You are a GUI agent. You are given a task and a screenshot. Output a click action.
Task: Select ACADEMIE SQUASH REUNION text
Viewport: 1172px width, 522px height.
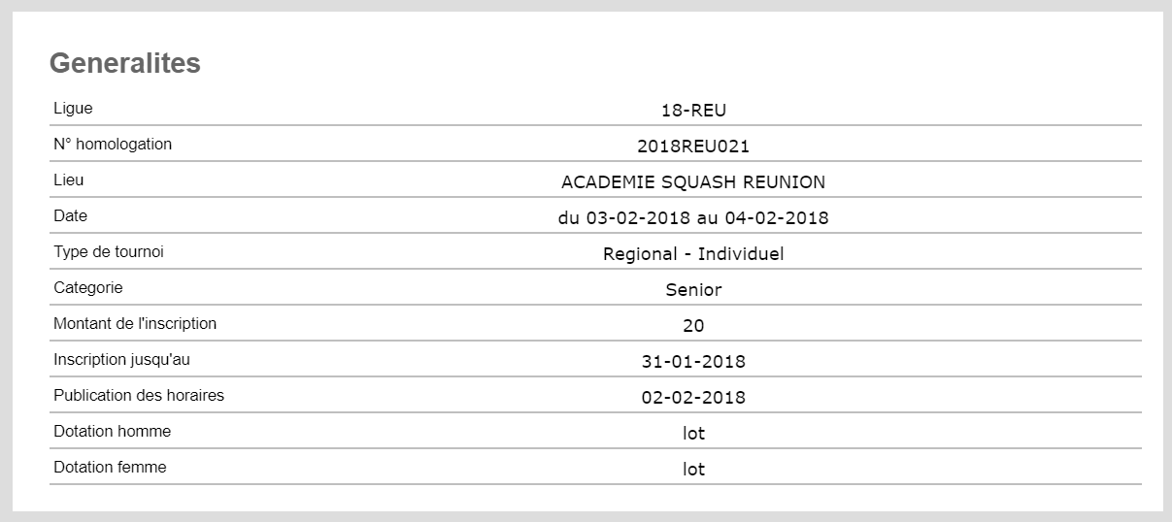tap(693, 182)
